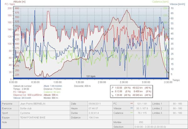The width and height of the screenshot is (188, 129).
Task: Click the 'Altitude: 598 m' cursor value
Action: point(51,95)
